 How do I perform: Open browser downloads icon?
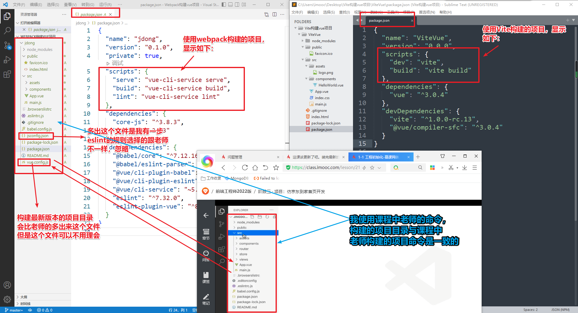tap(465, 167)
